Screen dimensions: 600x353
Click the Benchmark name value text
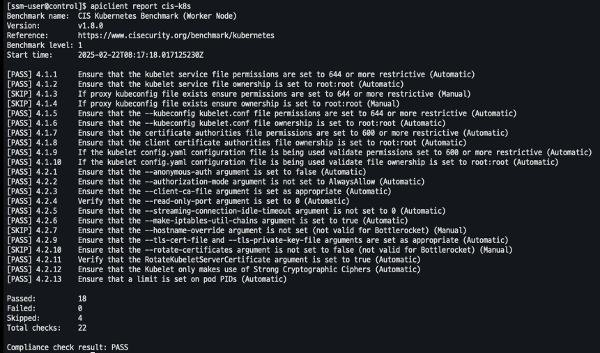coord(157,15)
